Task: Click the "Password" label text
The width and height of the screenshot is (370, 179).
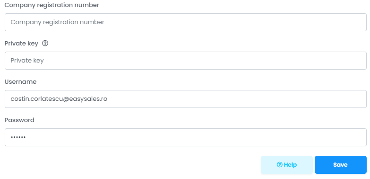Action: [19, 120]
